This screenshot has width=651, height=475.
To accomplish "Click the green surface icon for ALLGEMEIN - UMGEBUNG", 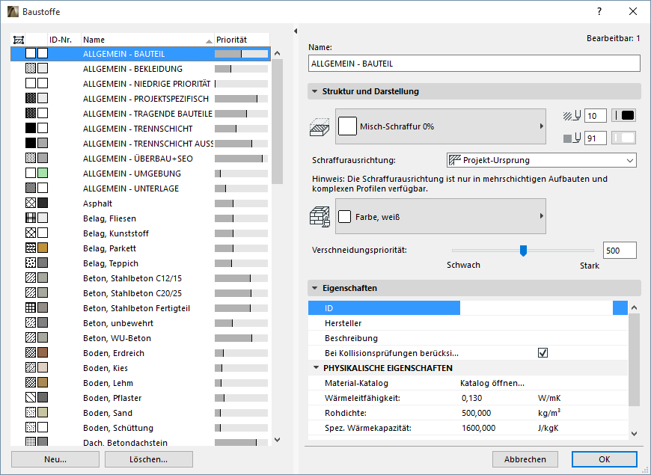I will click(x=43, y=173).
